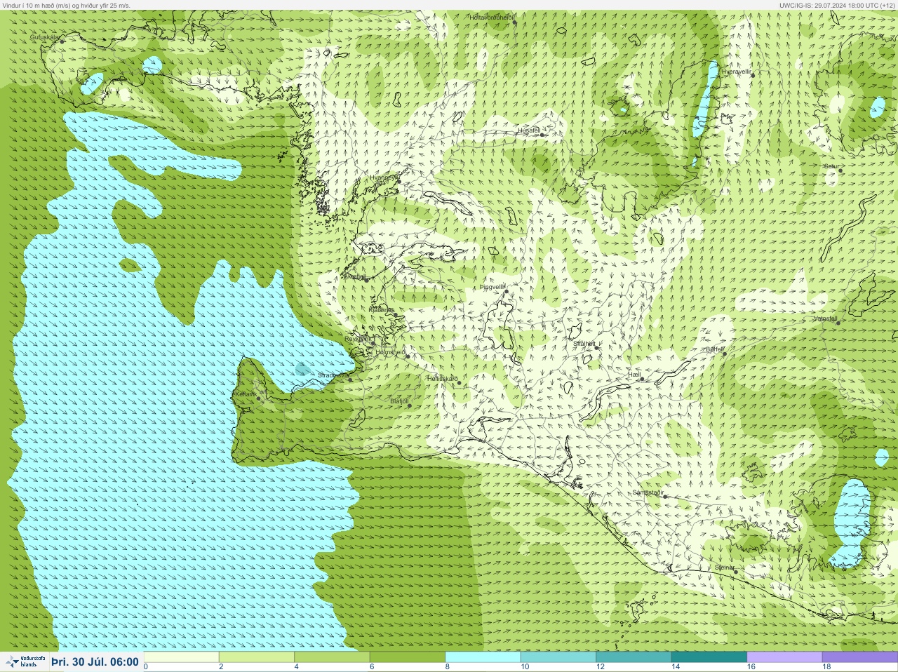Click the Bláfjöll station label
Viewport: 898px width, 672px height.
coord(399,402)
